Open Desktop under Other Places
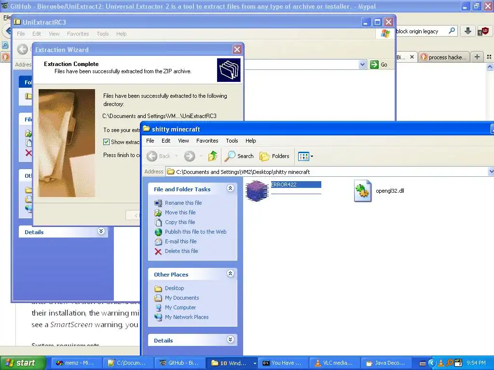 point(175,288)
